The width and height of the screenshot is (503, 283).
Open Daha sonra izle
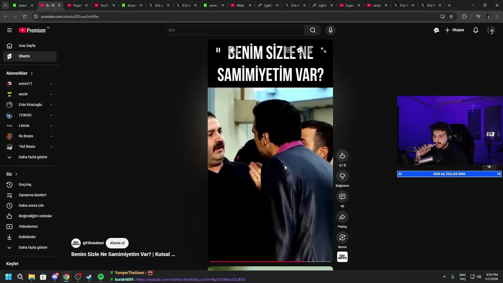30,206
